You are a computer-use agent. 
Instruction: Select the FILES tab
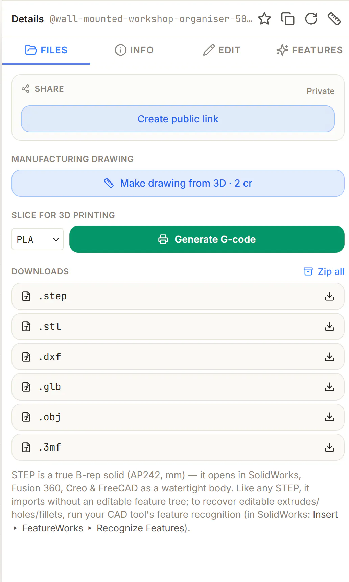click(x=46, y=50)
